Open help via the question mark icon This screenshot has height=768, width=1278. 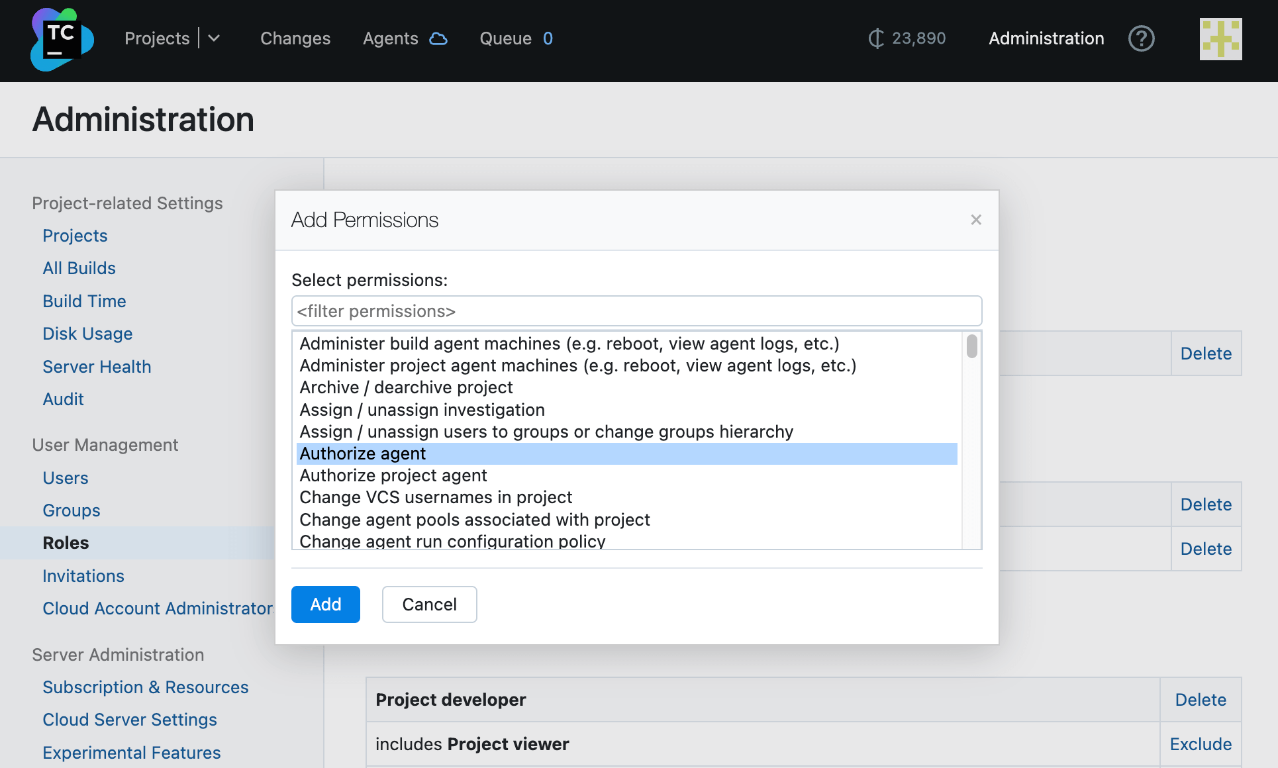click(1141, 38)
